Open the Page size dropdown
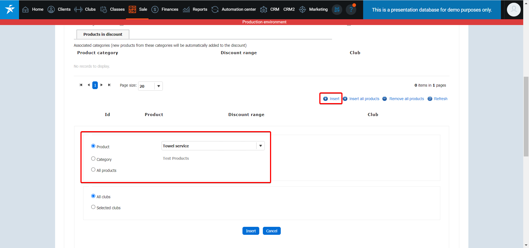 [158, 86]
